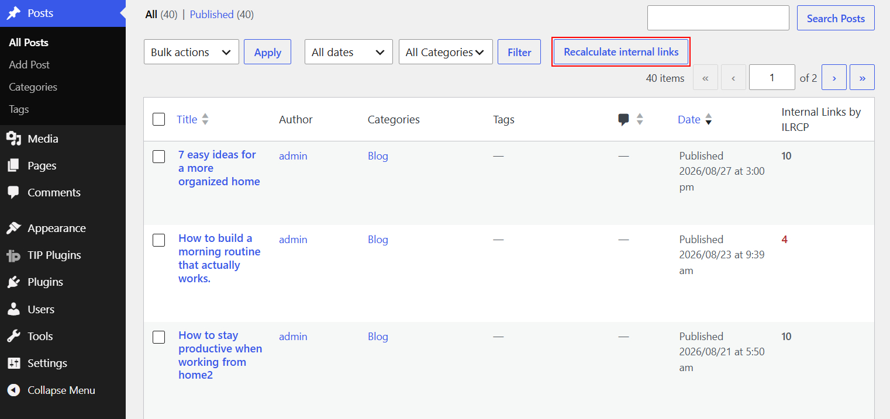
Task: Open the All Categories dropdown
Action: pos(446,52)
